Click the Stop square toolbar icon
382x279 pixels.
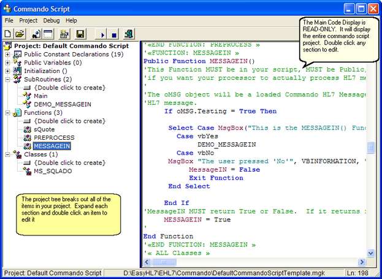pyautogui.click(x=114, y=35)
